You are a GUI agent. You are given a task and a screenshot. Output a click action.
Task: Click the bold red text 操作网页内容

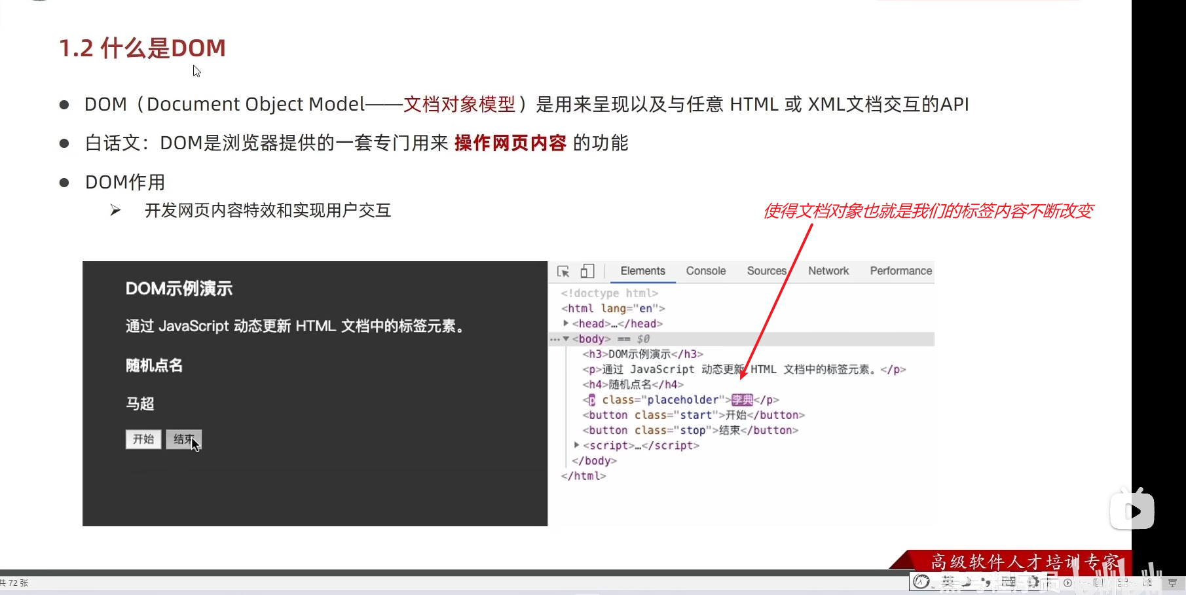tap(510, 143)
